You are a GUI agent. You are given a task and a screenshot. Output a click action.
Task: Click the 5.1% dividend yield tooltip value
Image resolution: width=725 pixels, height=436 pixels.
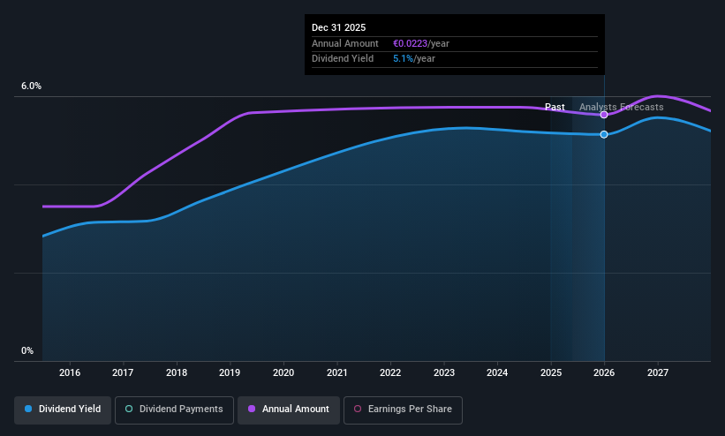point(403,59)
